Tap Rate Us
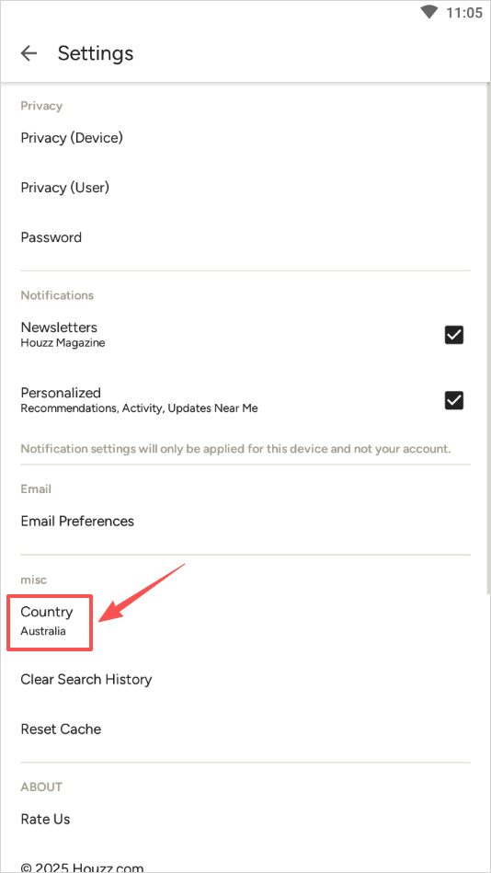491x873 pixels. pos(245,820)
